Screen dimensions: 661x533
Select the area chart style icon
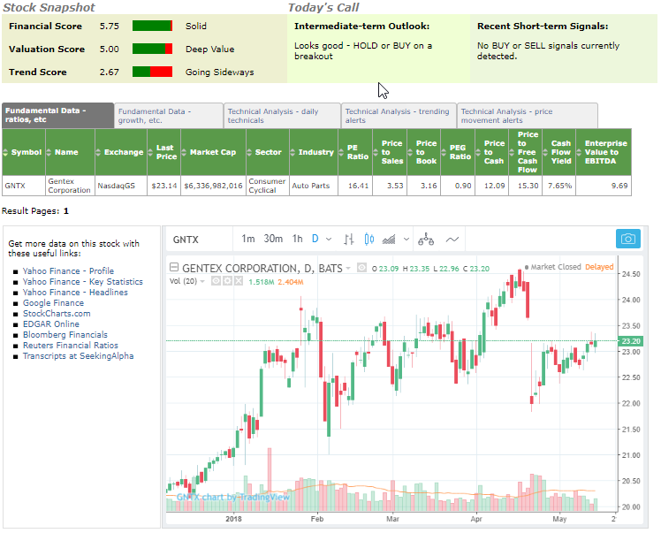pyautogui.click(x=389, y=240)
